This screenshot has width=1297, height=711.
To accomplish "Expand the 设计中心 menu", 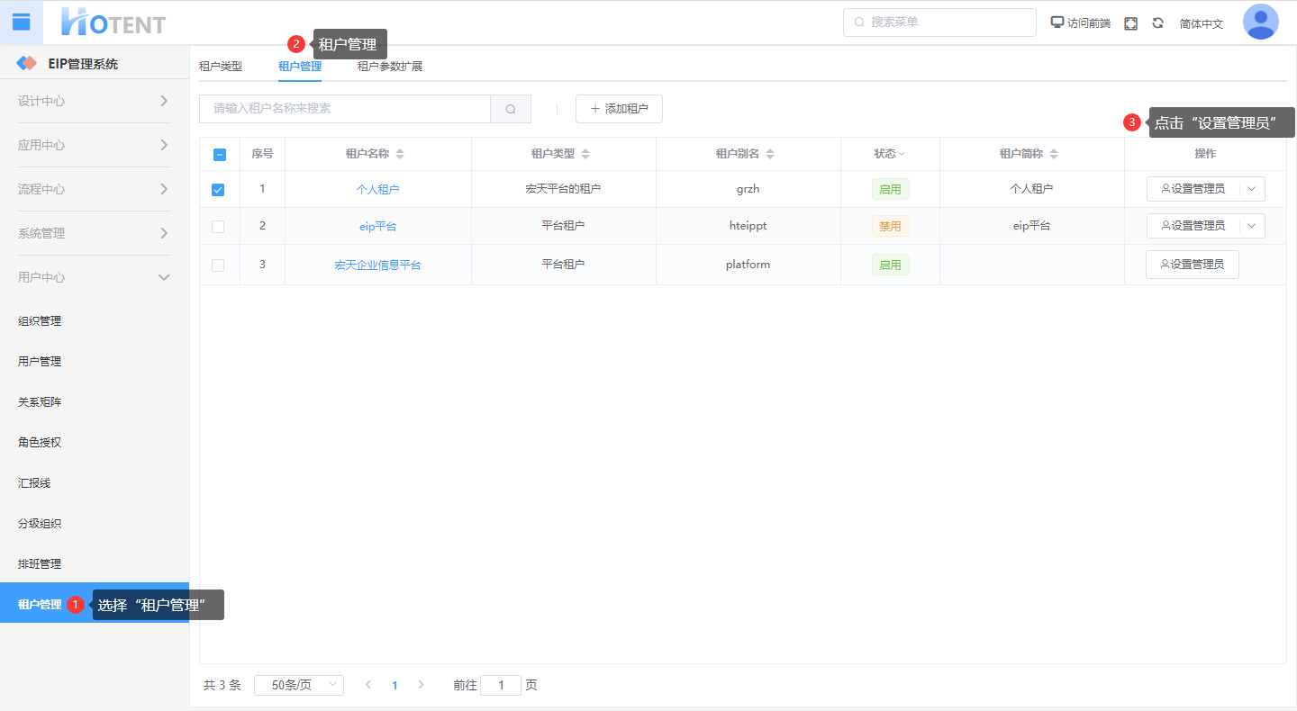I will click(95, 101).
